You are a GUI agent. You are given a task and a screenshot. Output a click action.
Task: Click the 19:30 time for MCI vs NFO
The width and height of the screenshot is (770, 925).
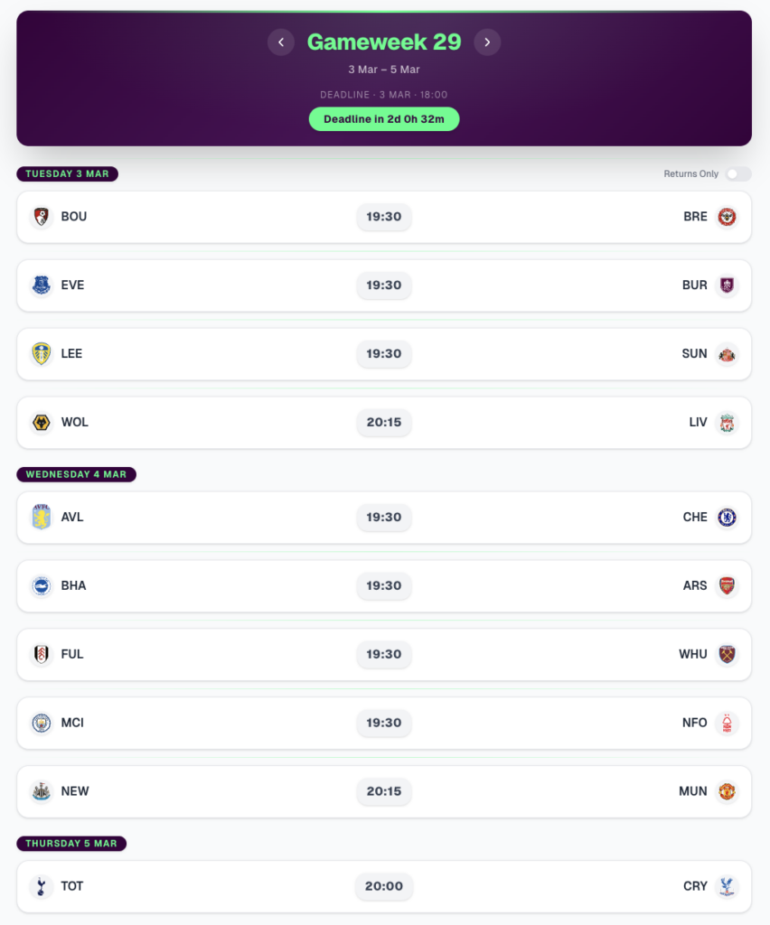coord(384,723)
